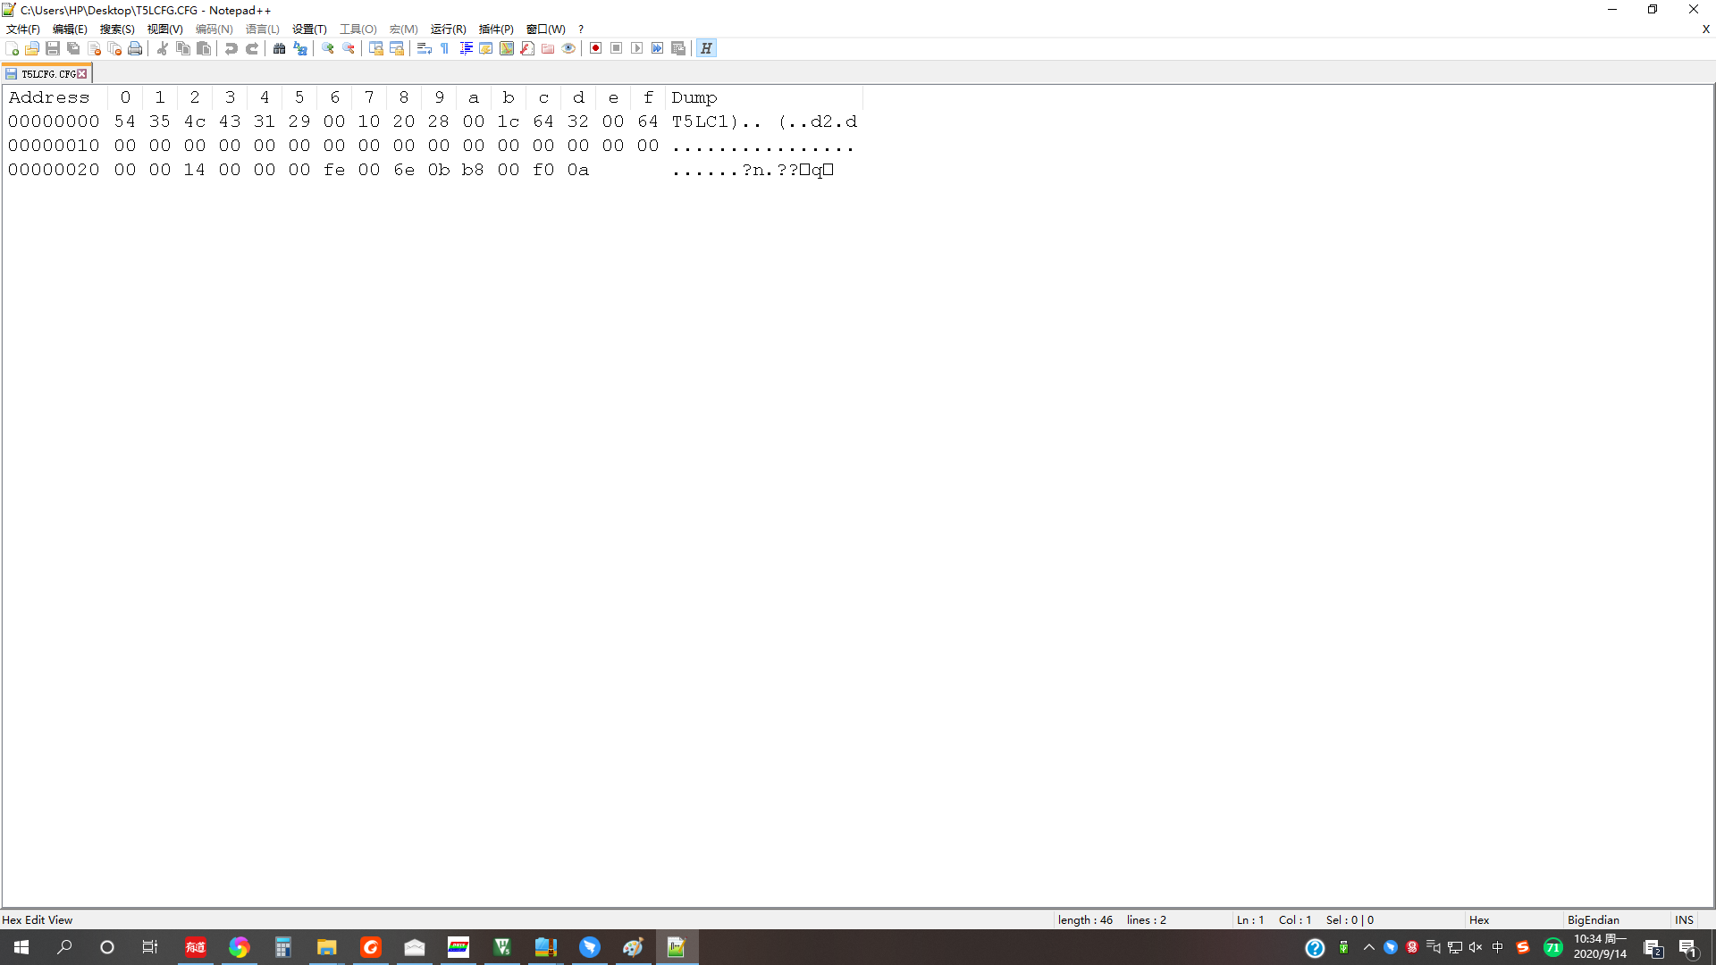Screen dimensions: 1716x965
Task: Open the 设置(T) menu
Action: click(307, 29)
